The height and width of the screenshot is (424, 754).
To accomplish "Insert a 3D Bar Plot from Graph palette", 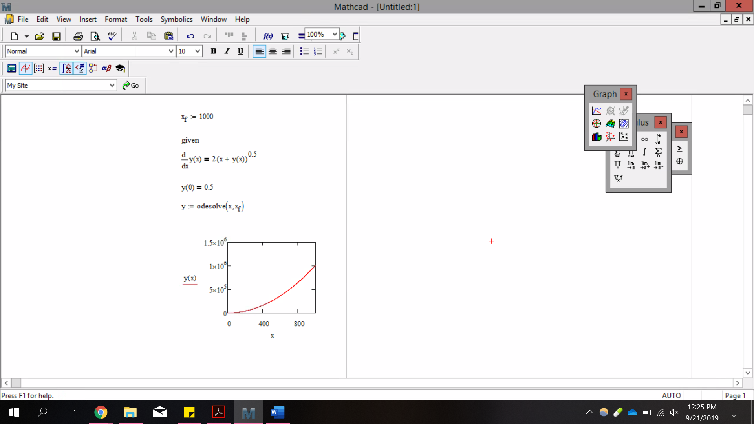I will coord(597,137).
